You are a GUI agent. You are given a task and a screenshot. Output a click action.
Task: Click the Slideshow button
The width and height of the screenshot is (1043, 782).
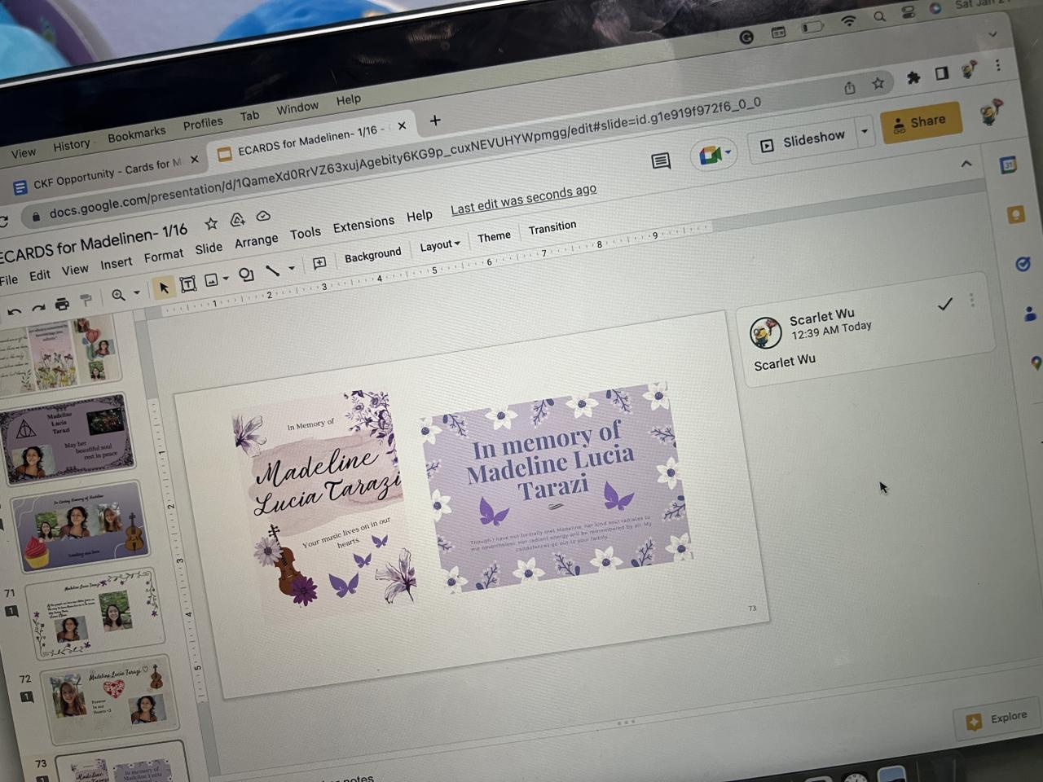pos(803,140)
